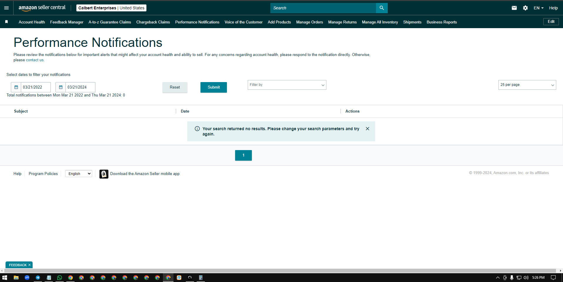The height and width of the screenshot is (282, 563).
Task: Open Manage All Inventory
Action: click(x=380, y=22)
